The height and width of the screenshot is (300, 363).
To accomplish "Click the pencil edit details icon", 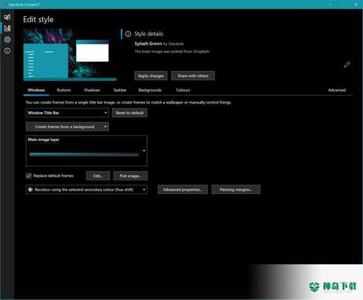I will click(x=347, y=65).
